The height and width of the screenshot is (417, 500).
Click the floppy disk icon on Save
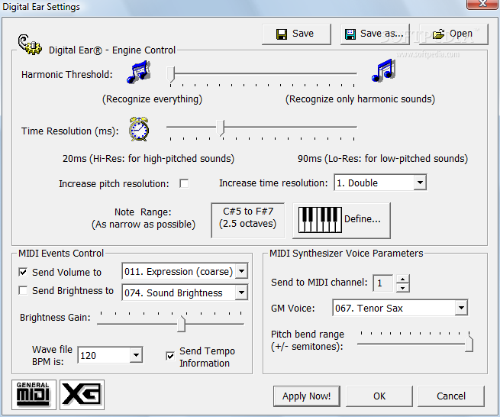tap(281, 34)
